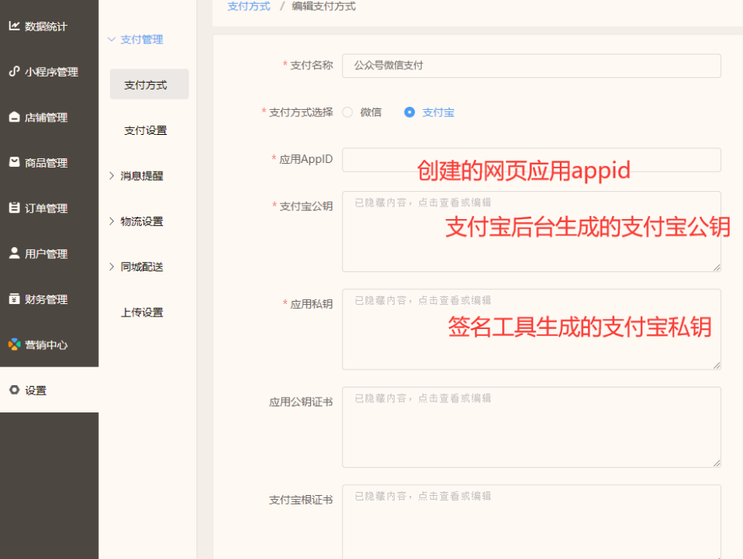Click the 应用私钥 field label
This screenshot has width=743, height=559.
311,303
